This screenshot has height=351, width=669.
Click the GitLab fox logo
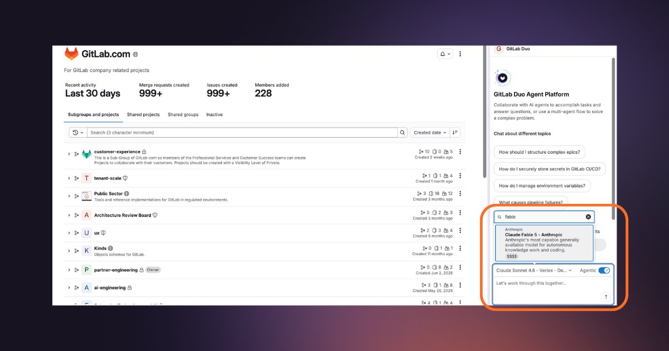[x=71, y=54]
